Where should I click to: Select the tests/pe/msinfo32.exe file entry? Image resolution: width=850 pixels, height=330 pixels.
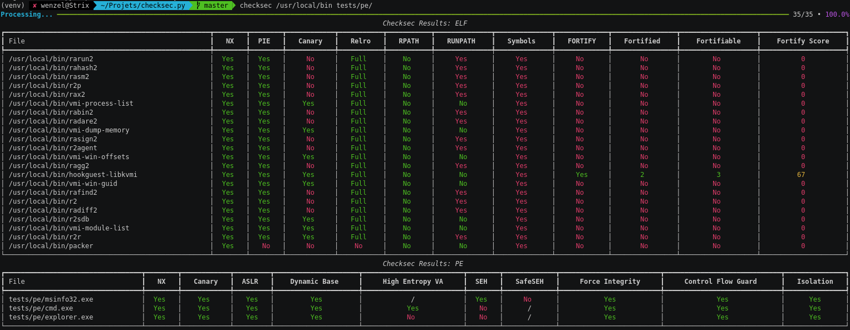tap(51, 299)
